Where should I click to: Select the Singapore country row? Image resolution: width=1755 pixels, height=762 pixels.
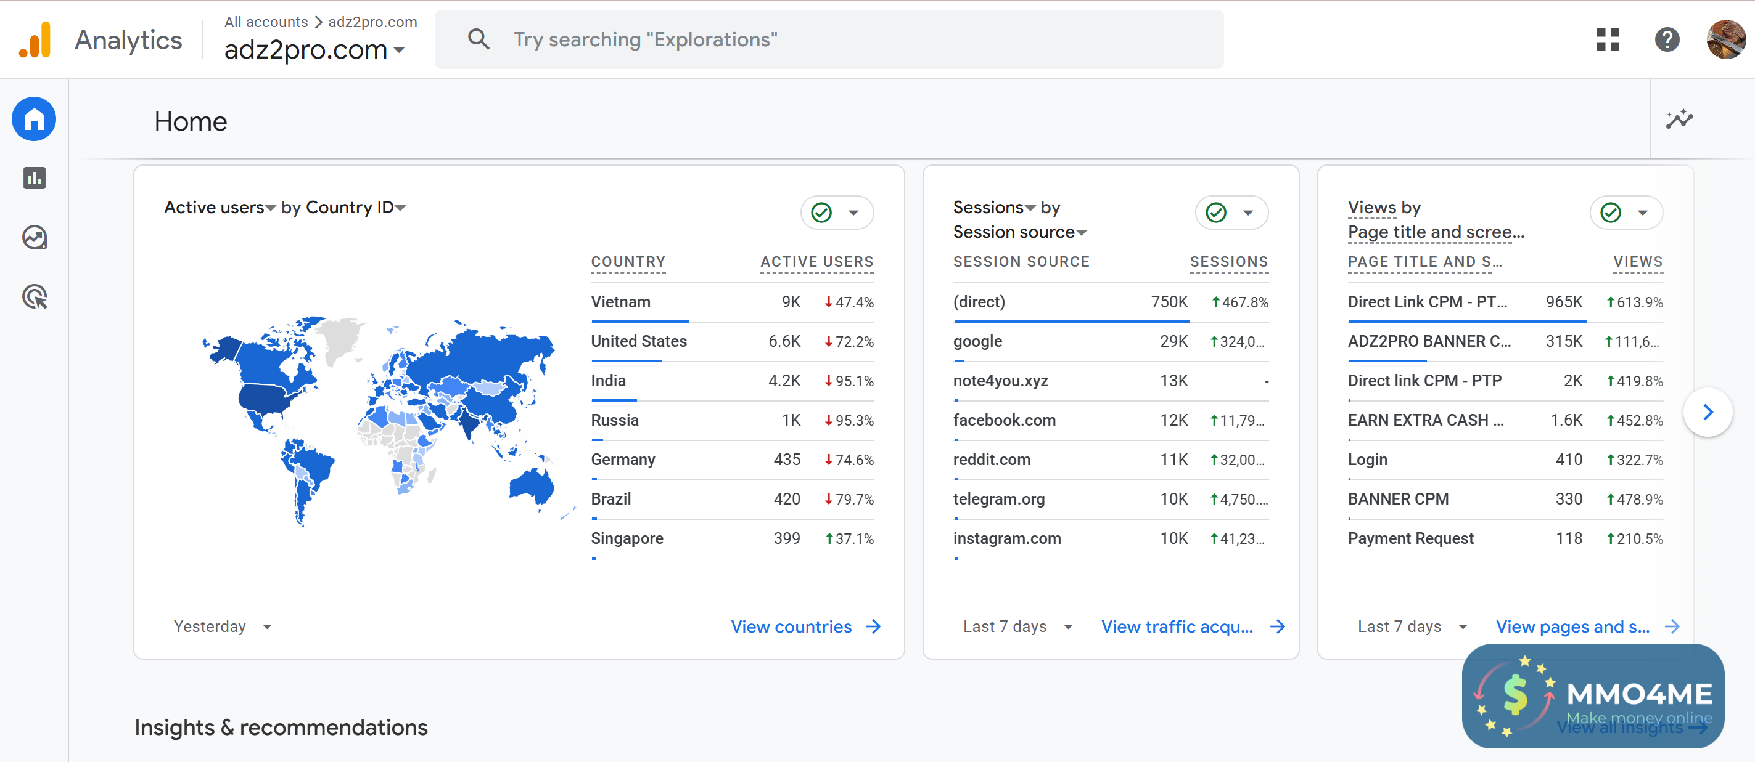pyautogui.click(x=733, y=539)
